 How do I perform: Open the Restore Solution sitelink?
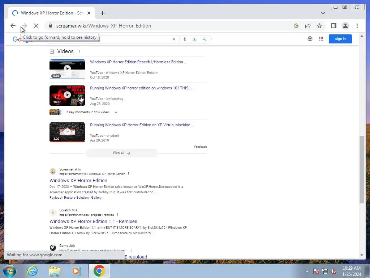tap(76, 198)
